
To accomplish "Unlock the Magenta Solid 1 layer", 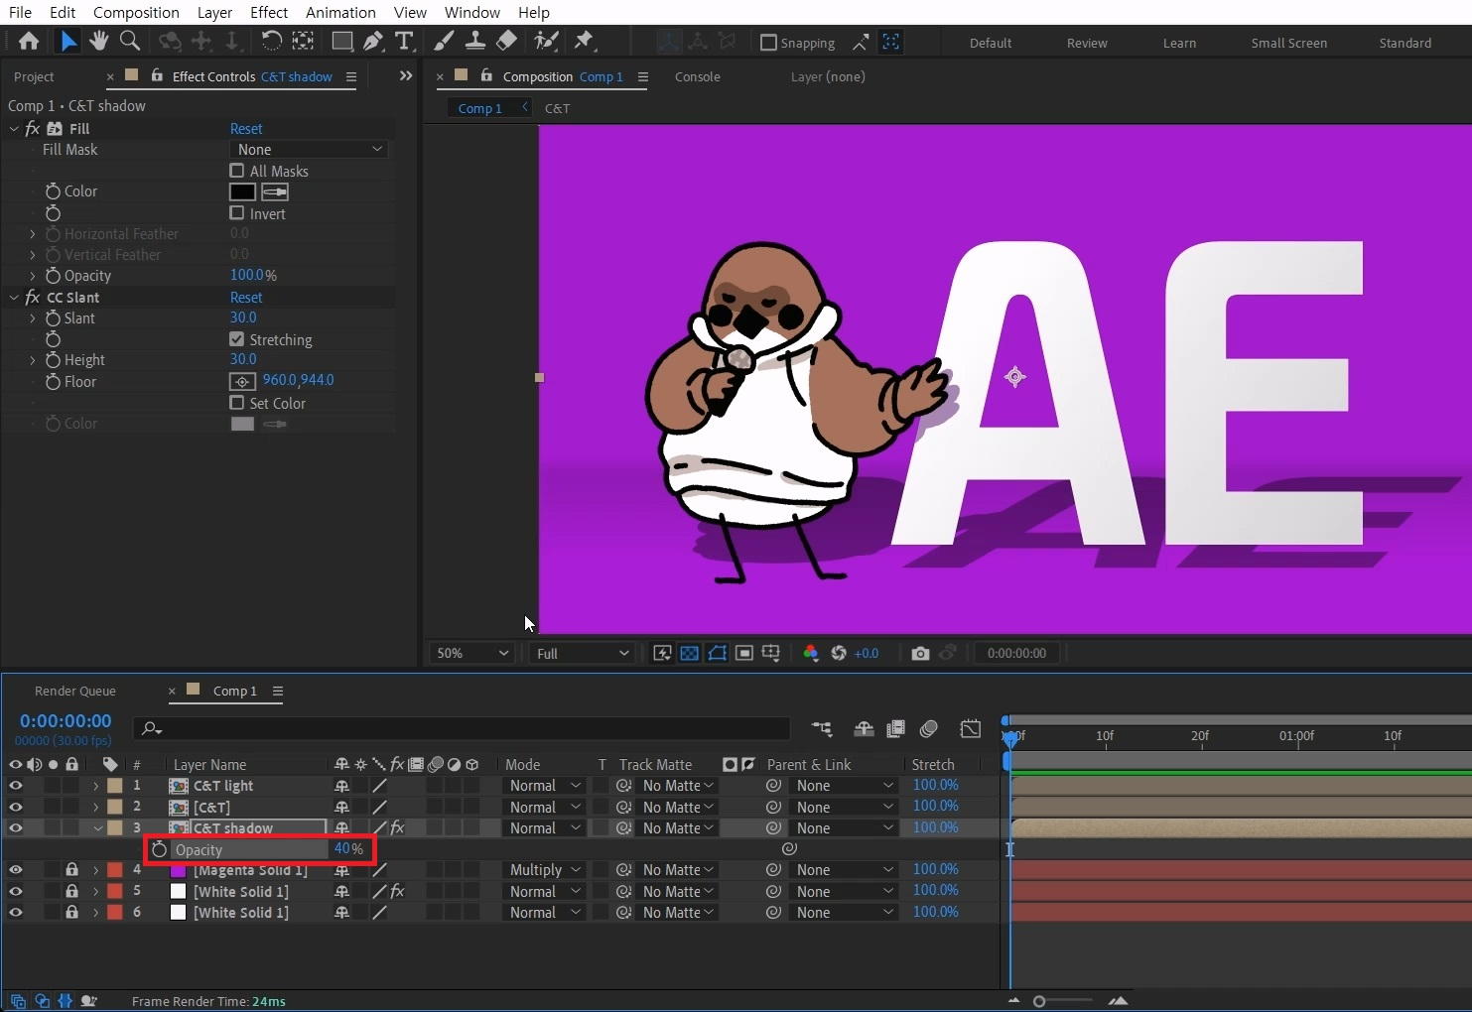I will pos(71,870).
